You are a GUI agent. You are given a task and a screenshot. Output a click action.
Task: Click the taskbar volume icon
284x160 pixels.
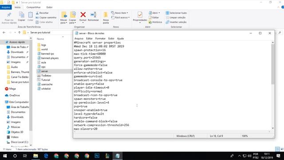click(249, 156)
